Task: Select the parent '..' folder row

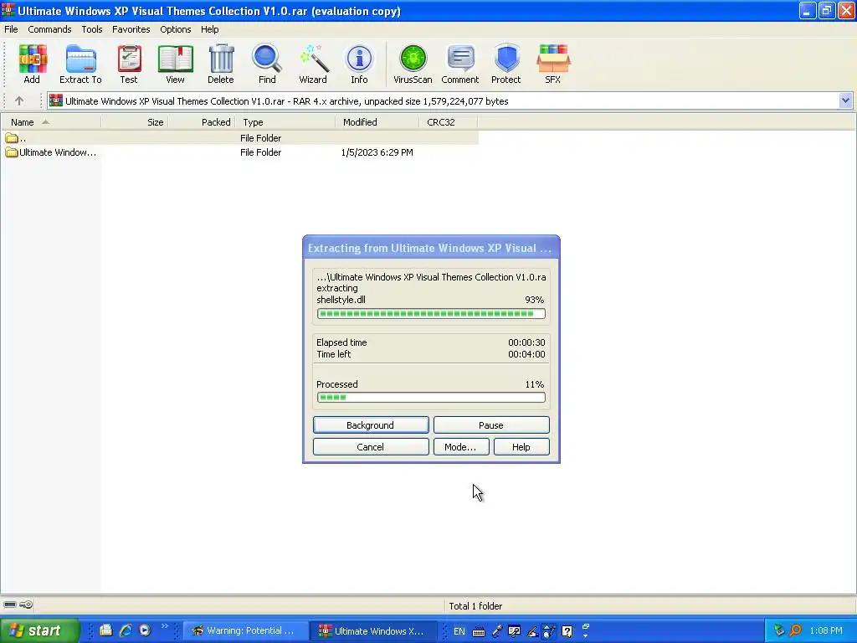Action: tap(239, 138)
